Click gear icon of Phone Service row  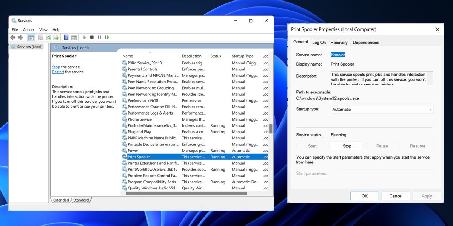point(125,119)
